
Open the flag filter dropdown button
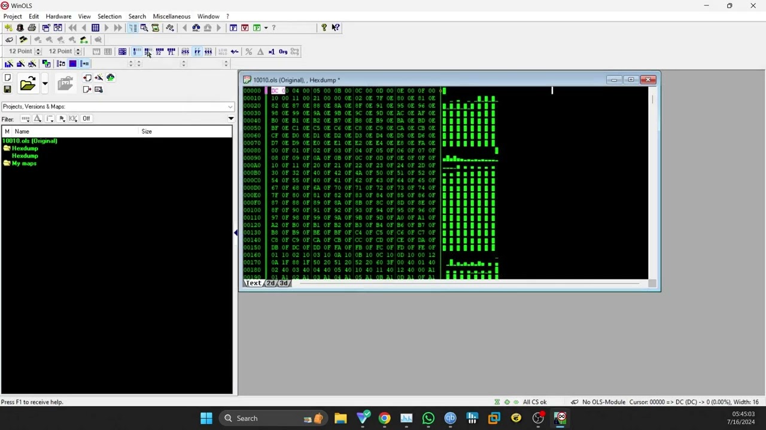(61, 118)
